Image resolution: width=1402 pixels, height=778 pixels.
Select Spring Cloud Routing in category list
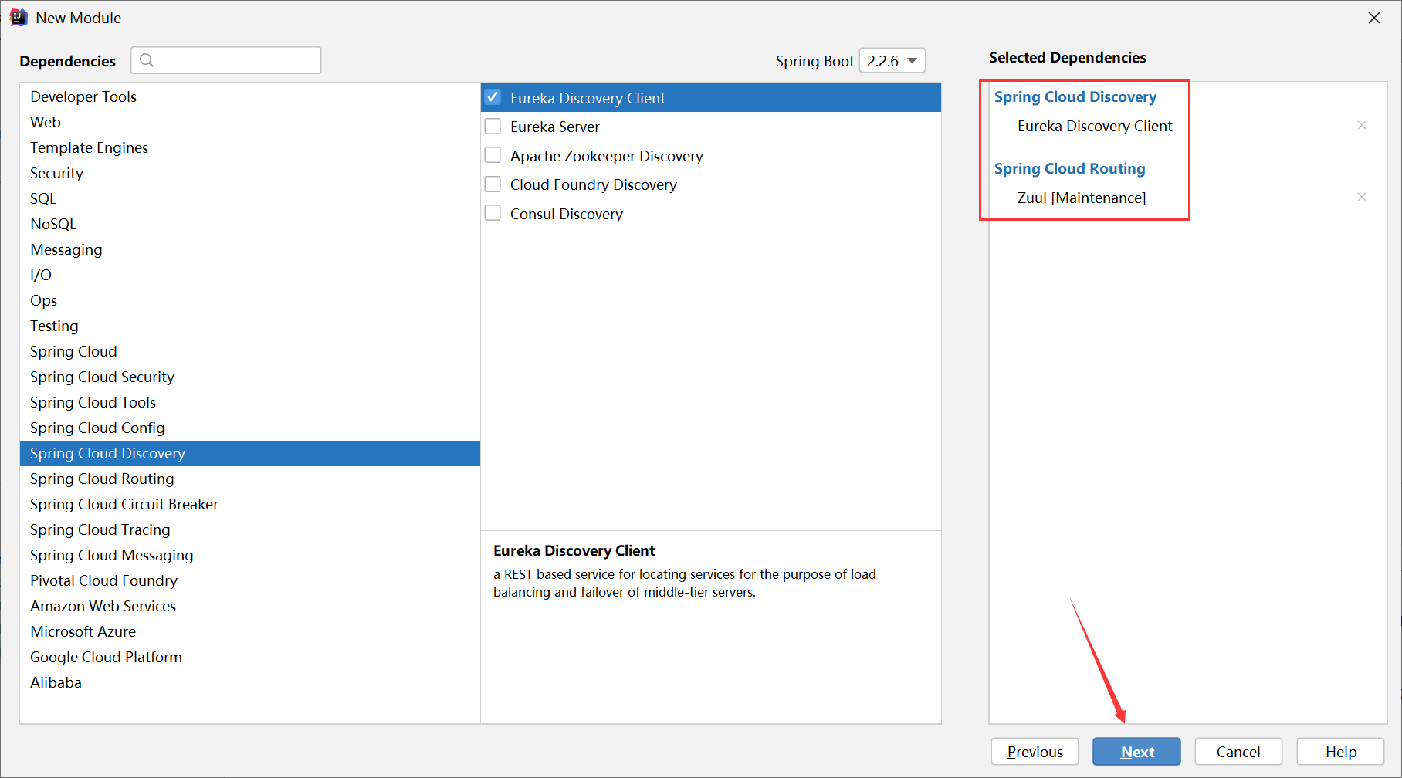click(250, 479)
